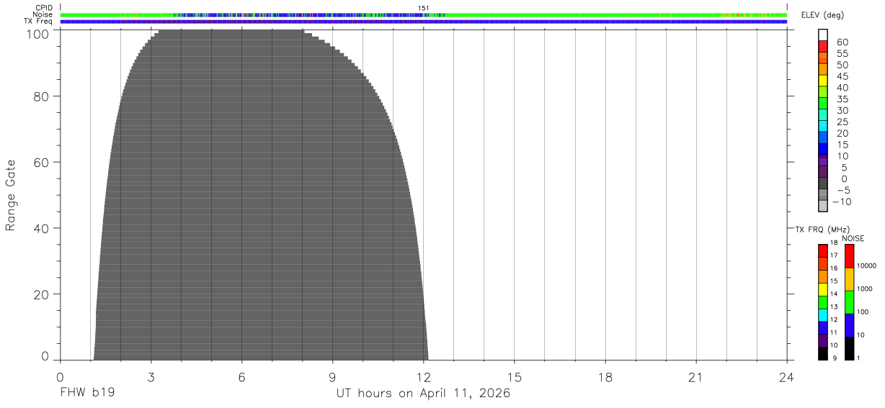This screenshot has width=885, height=408.
Task: Select the Range Gate axis title
Action: (x=11, y=195)
